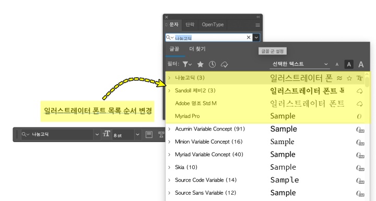The width and height of the screenshot is (376, 201).
Task: Expand Source Code Variable (14) family
Action: [169, 180]
